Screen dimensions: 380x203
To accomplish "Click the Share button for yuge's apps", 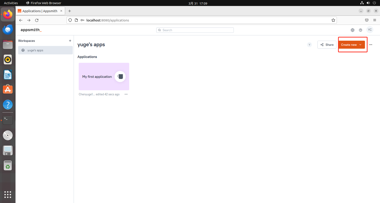I will coord(327,45).
